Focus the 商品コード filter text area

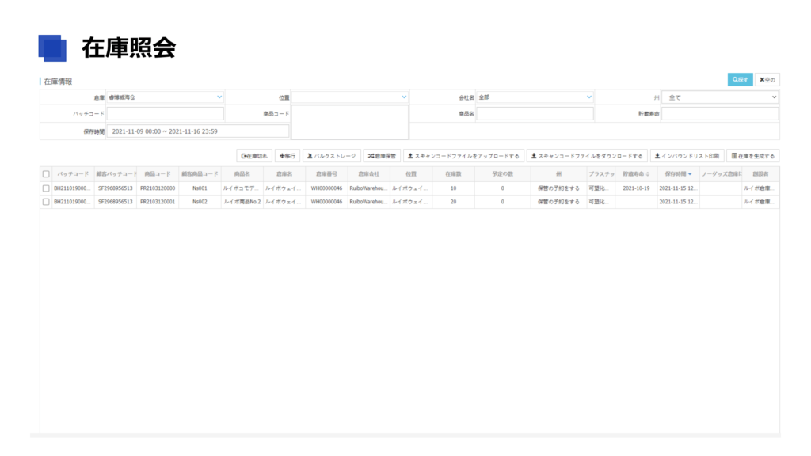pos(349,123)
